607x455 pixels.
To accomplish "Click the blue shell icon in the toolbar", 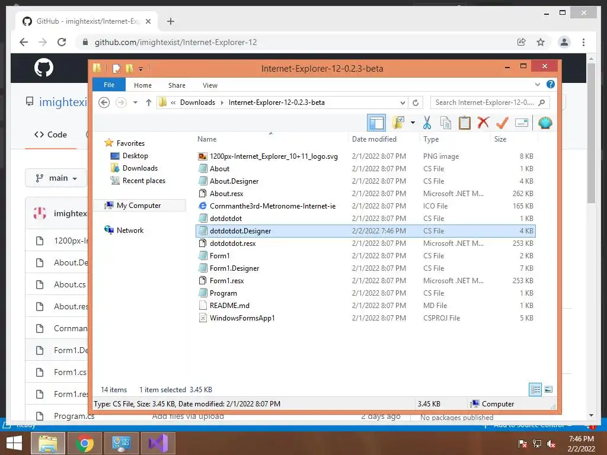I will [545, 123].
